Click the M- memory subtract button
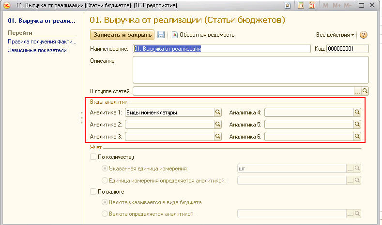Image resolution: width=382 pixels, height=225 pixels. [x=348, y=5]
